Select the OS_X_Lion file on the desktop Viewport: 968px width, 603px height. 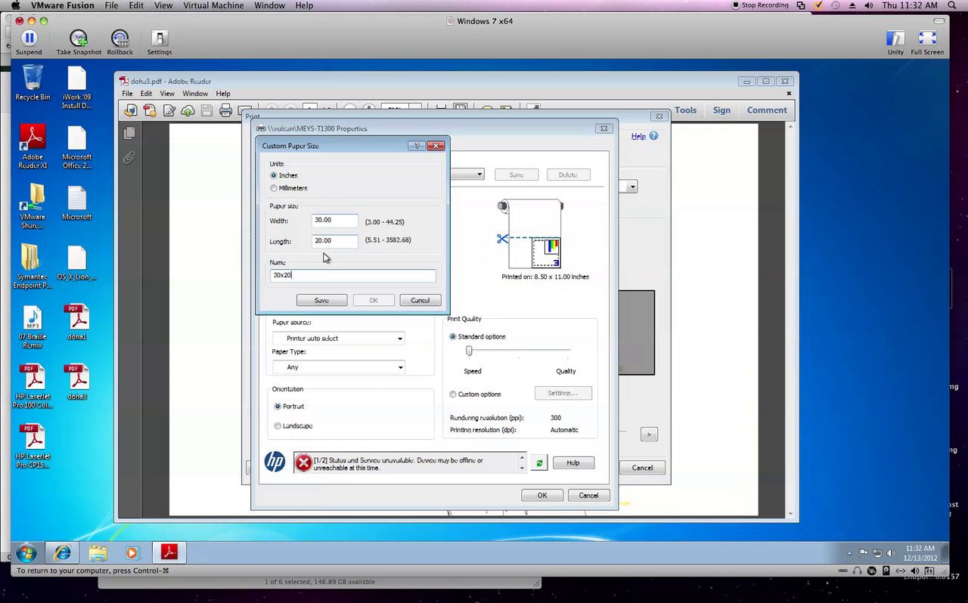77,263
